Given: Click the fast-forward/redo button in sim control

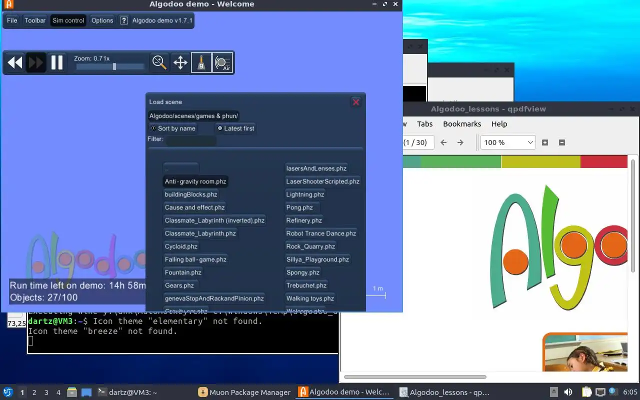Looking at the screenshot, I should [36, 62].
